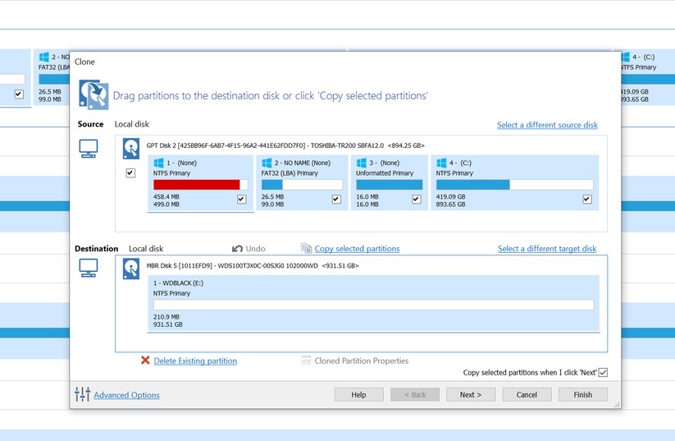
Task: Toggle the partition 4 (C:) checkbox
Action: 586,199
